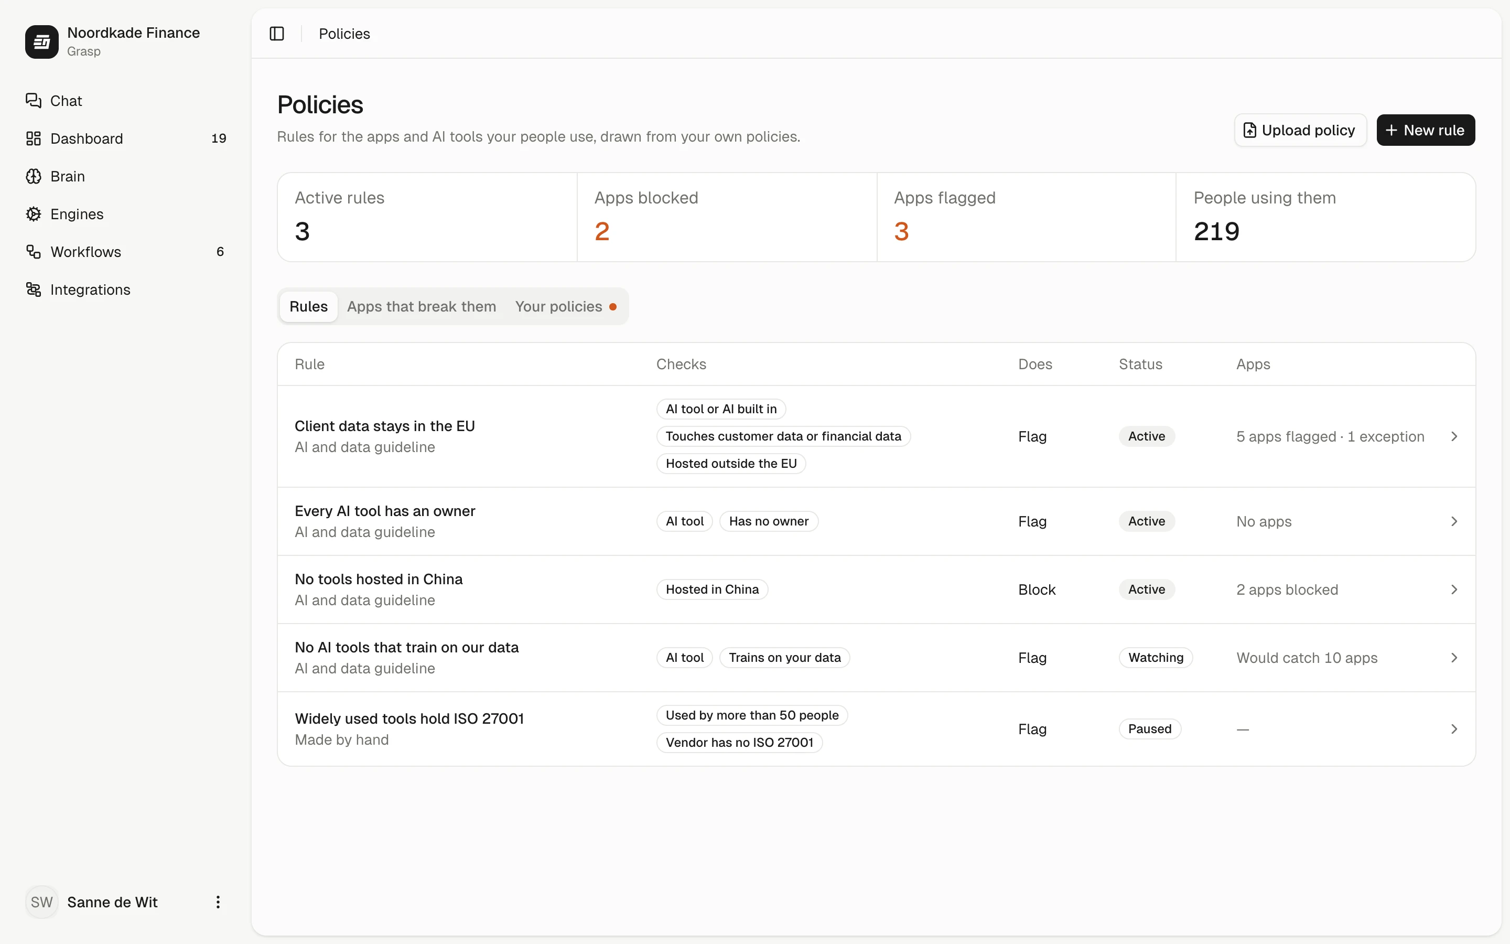Toggle the sidebar panel icon
The width and height of the screenshot is (1510, 944).
pyautogui.click(x=276, y=34)
